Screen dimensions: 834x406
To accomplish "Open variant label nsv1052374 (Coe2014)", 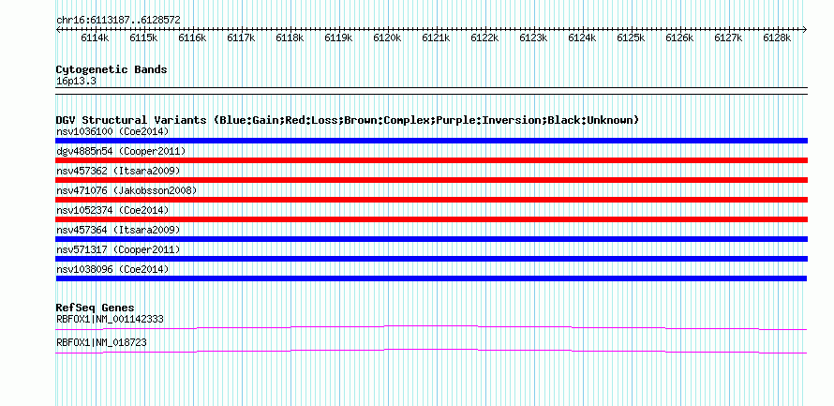I will 112,210.
